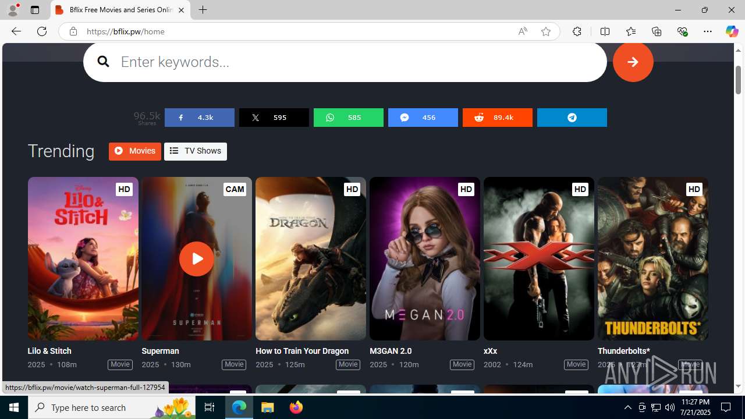Open How to Train Your Dragon poster

tap(311, 259)
